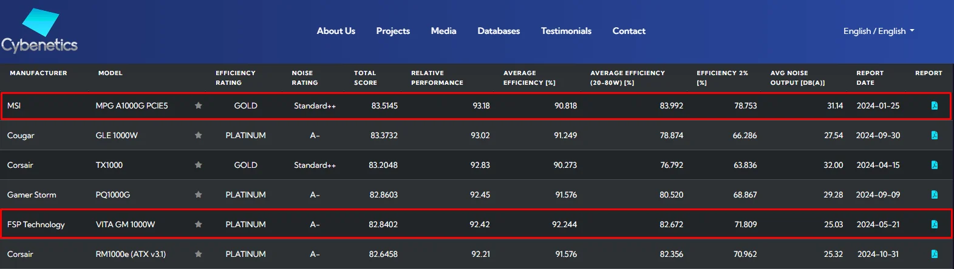Star the Cougar GLE 1000W row

tap(198, 135)
